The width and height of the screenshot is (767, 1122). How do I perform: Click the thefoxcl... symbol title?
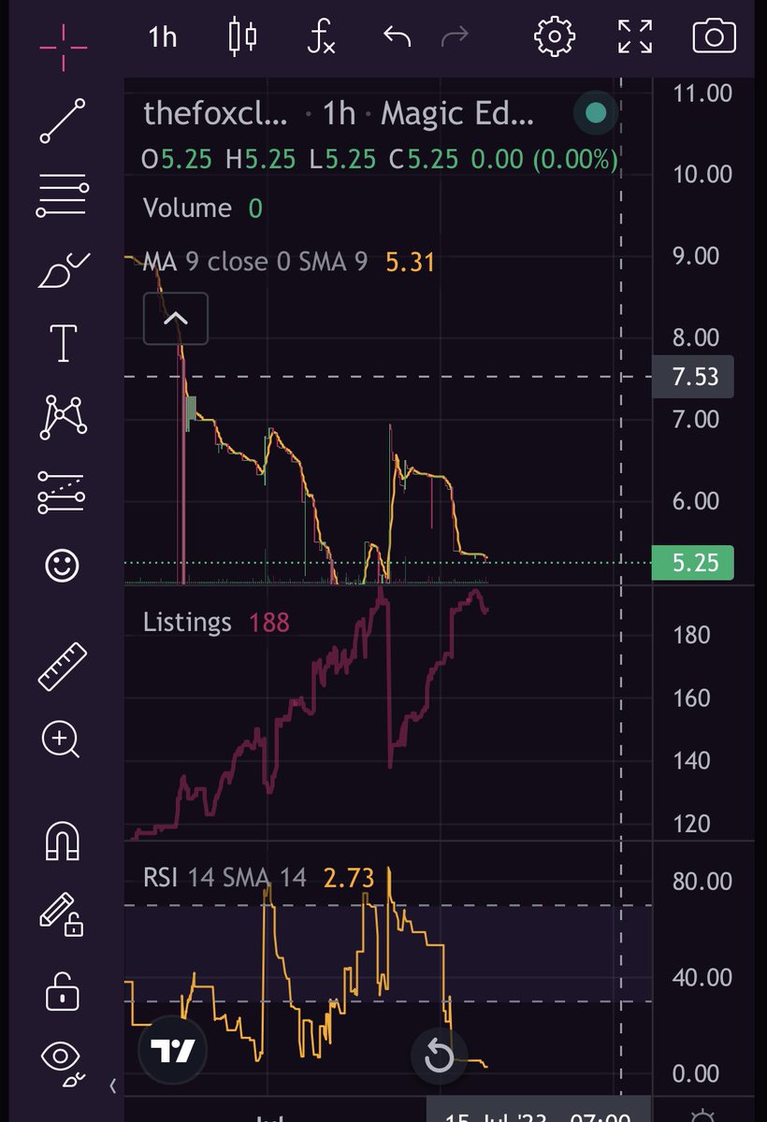pos(216,114)
